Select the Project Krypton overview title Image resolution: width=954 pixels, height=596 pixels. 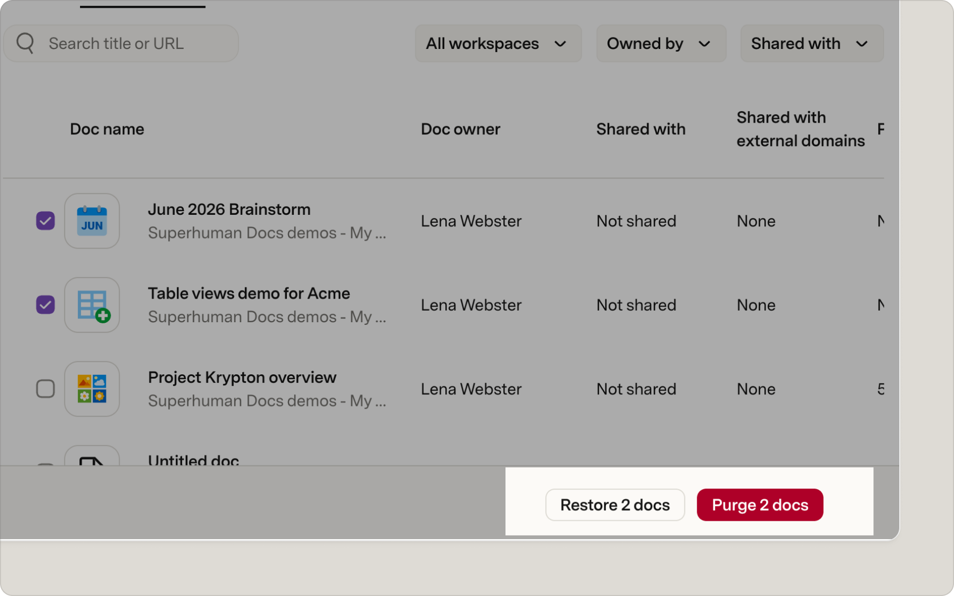tap(242, 378)
